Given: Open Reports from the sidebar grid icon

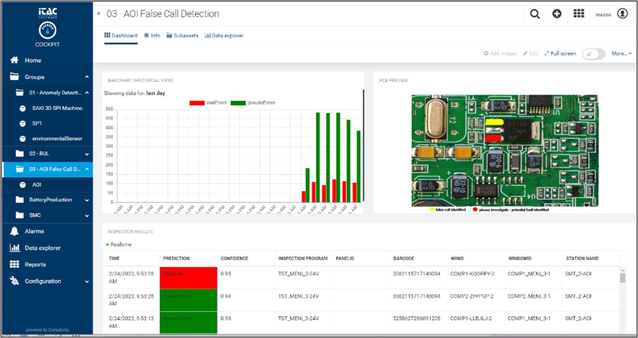Looking at the screenshot, I should [14, 264].
